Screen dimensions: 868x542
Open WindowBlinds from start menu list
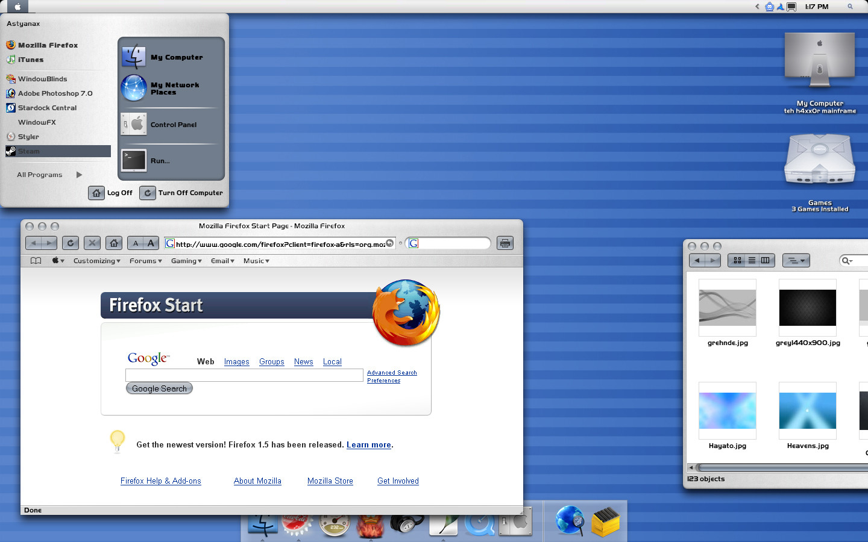[37, 79]
